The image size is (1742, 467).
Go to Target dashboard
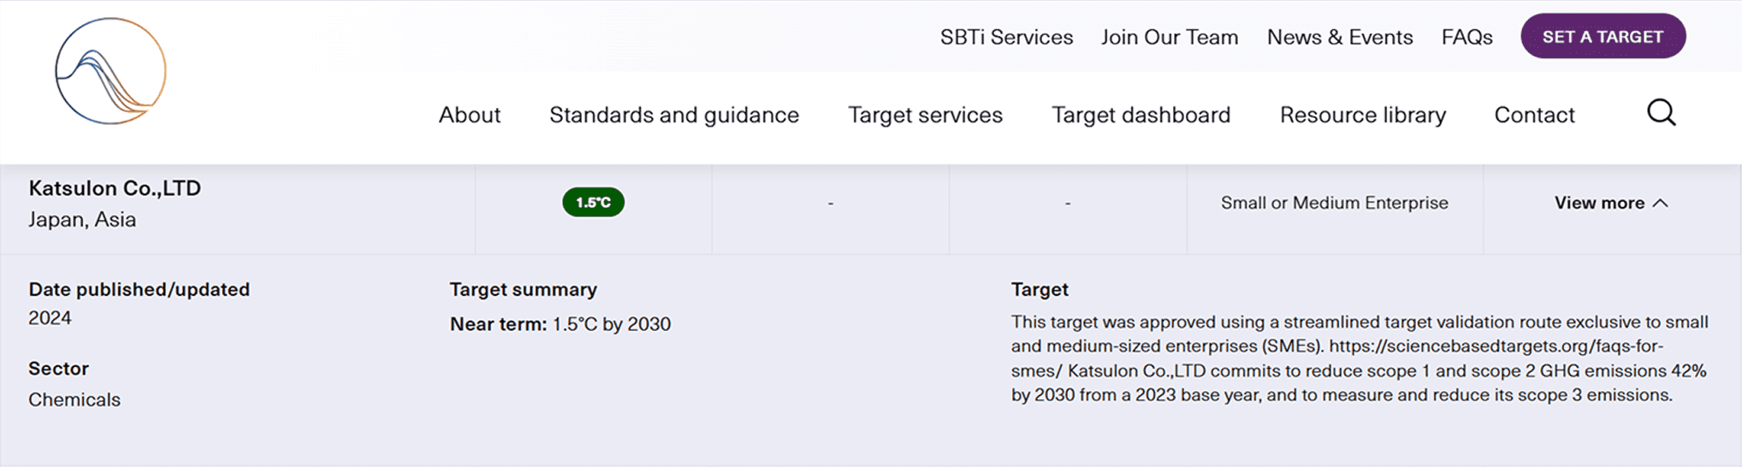pos(1141,115)
